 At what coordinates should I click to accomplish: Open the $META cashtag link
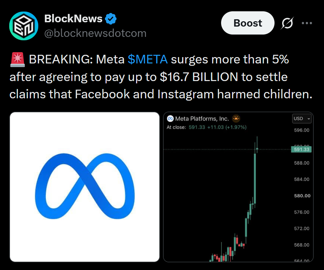pyautogui.click(x=147, y=59)
